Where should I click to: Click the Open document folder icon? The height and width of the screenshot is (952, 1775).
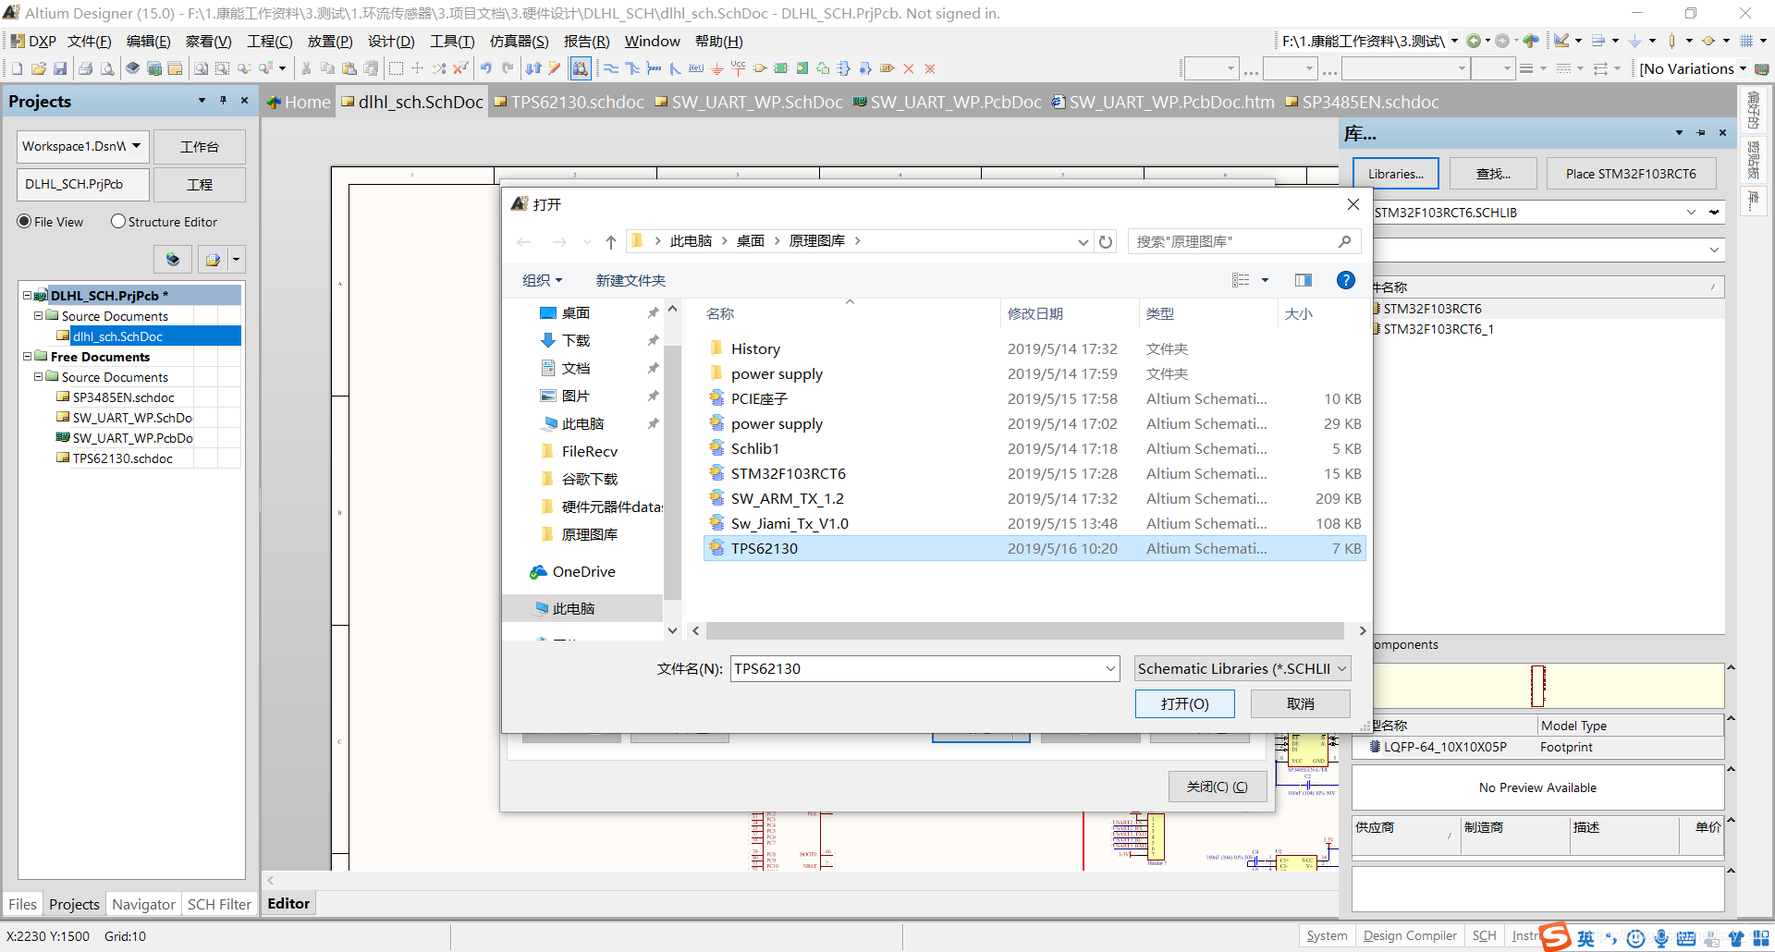point(39,68)
